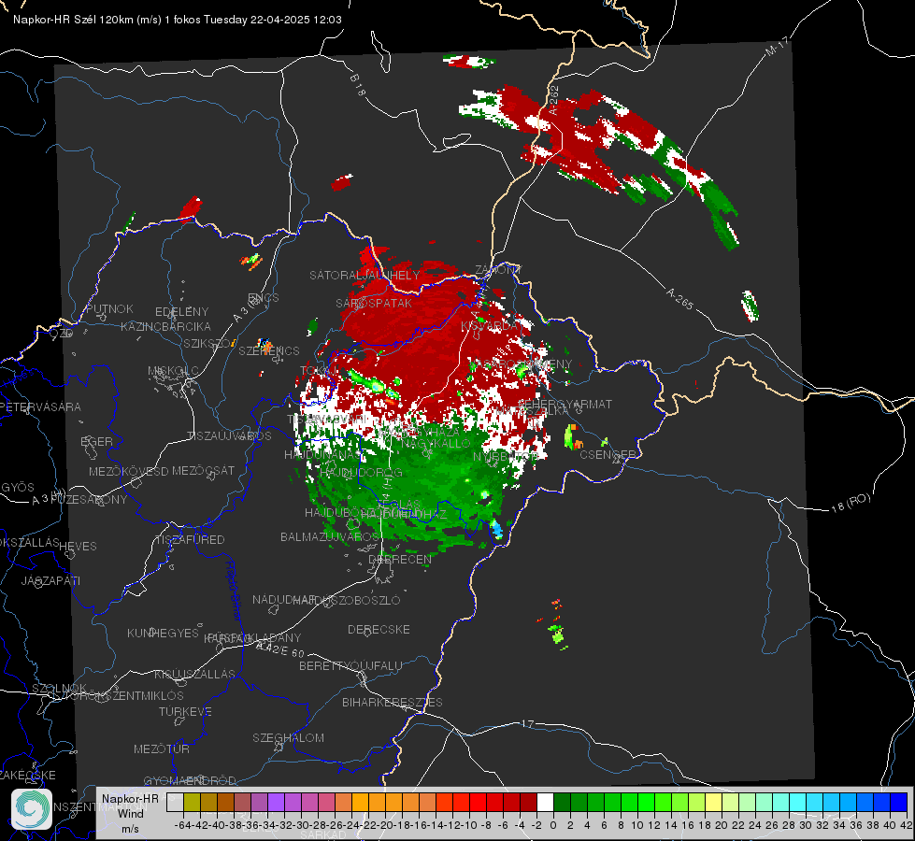Click the SÁTORALJAÚJHELY label
Viewport: 915px width, 841px height.
(365, 275)
